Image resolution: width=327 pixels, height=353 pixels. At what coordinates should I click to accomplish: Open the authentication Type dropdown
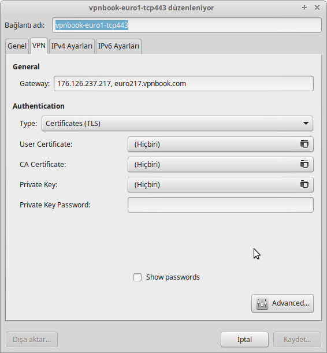point(177,124)
